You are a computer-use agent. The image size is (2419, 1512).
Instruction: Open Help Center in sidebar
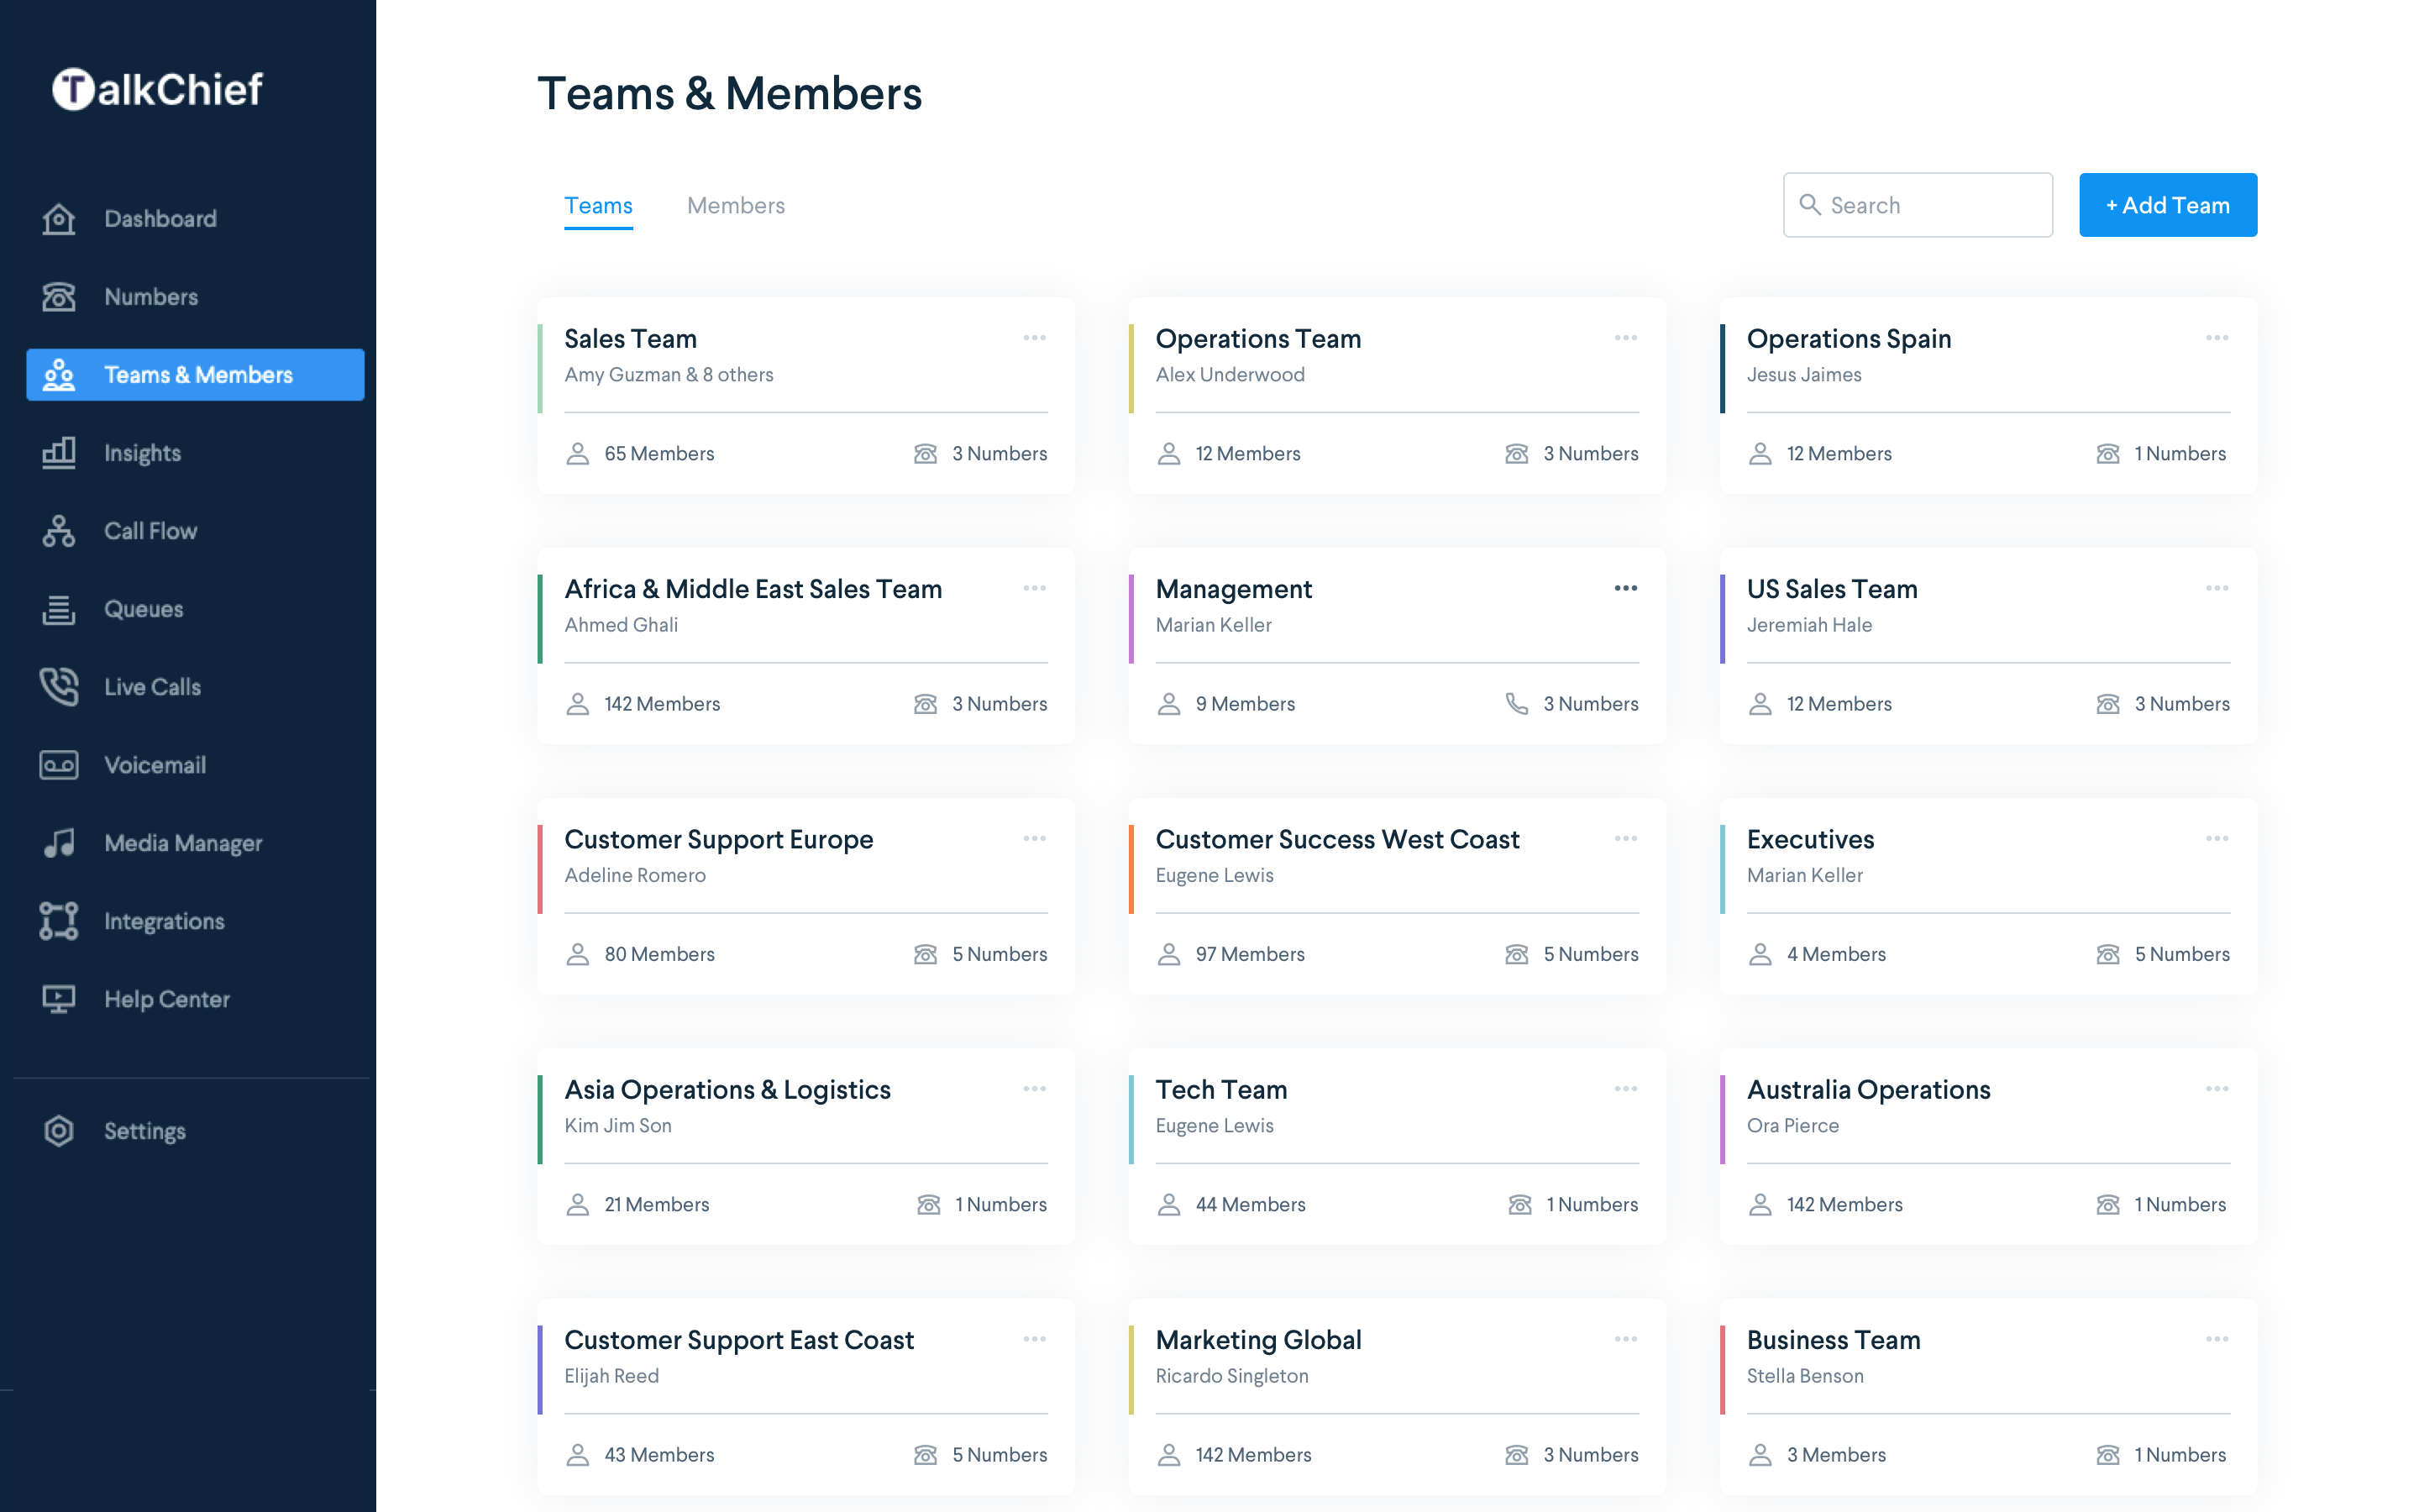(166, 999)
